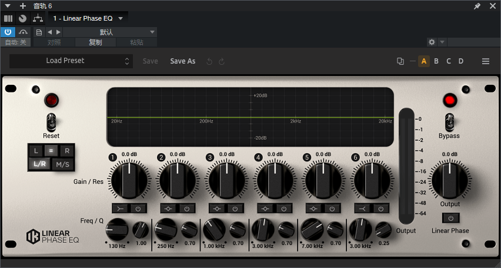
Task: Click the = link channels button
Action: click(51, 150)
